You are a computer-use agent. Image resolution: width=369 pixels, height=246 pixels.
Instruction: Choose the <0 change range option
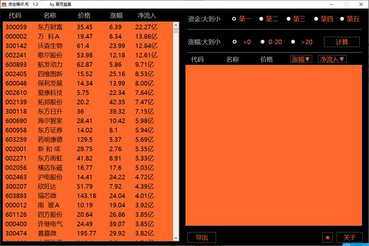242,42
